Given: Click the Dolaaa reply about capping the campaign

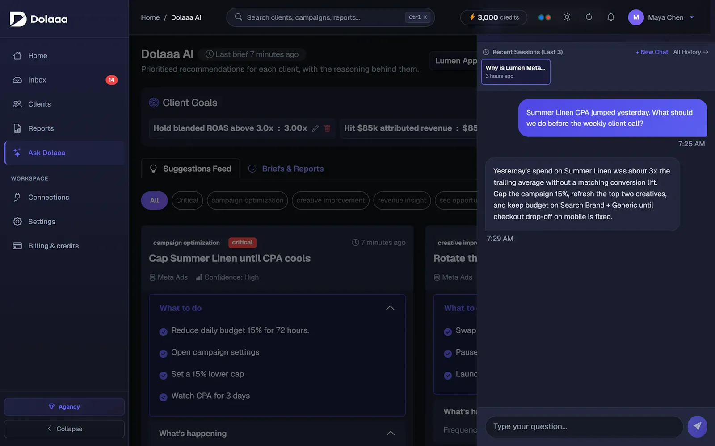Looking at the screenshot, I should click(x=582, y=194).
